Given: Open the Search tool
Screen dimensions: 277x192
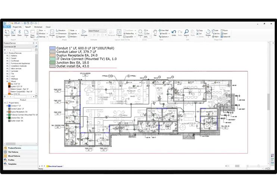Looking at the screenshot, I should tap(186, 33).
